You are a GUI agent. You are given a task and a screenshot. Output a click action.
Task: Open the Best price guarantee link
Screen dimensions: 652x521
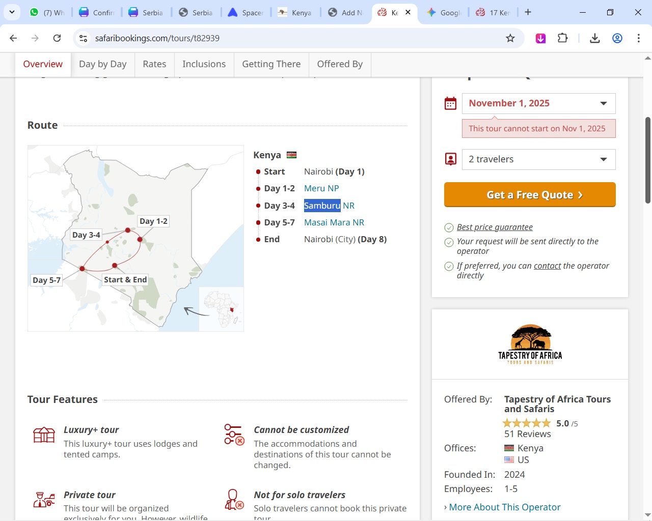click(494, 227)
